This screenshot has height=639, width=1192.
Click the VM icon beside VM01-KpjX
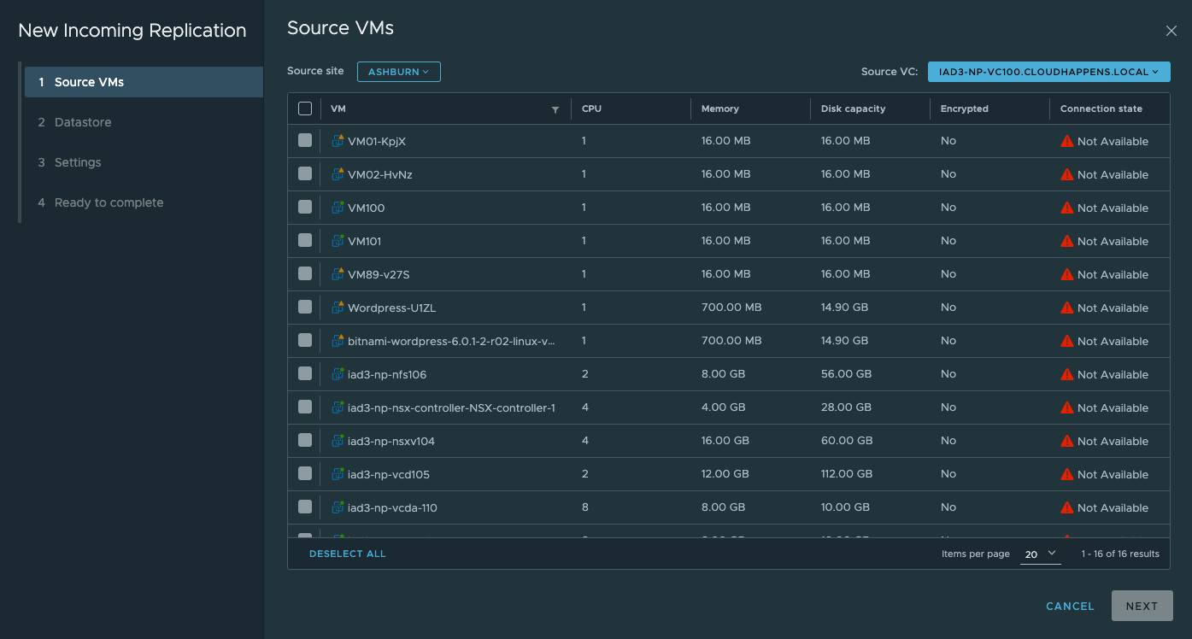[x=338, y=141]
